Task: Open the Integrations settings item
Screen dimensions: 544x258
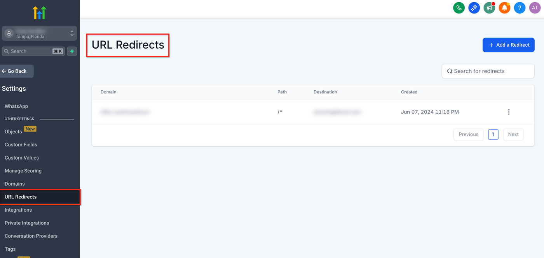Action: [x=18, y=210]
